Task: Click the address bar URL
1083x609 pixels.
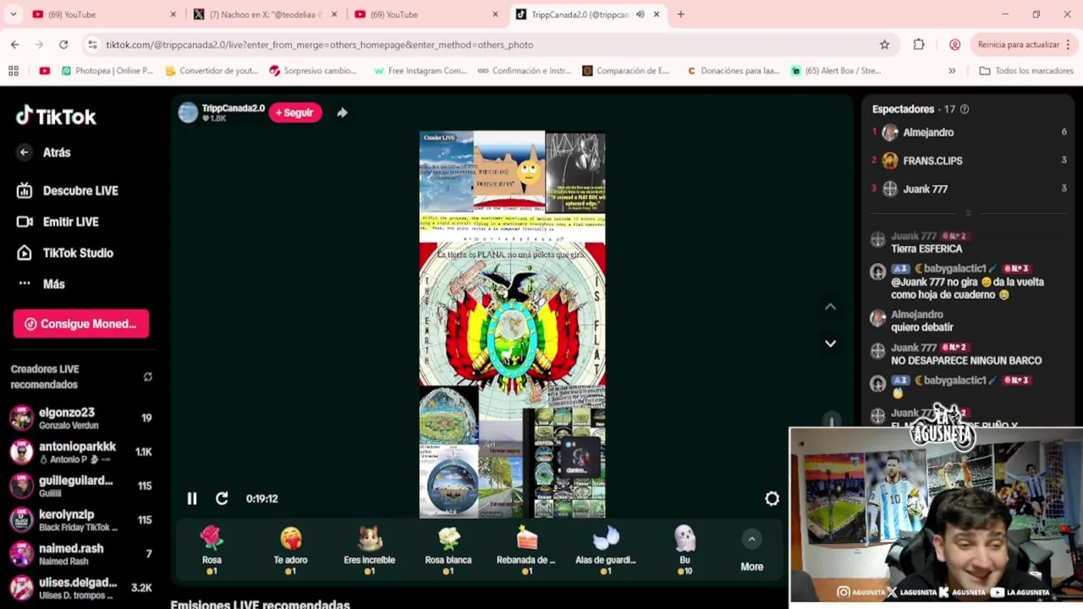Action: click(320, 45)
